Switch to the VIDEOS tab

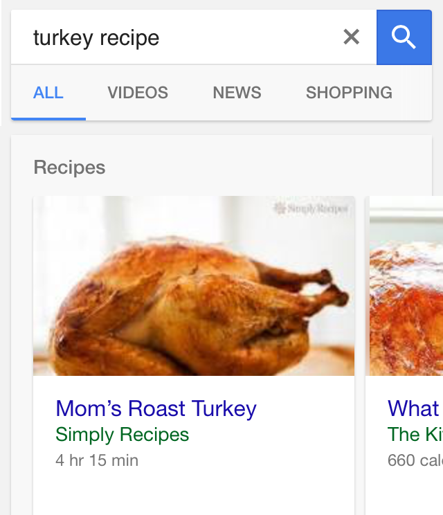[138, 93]
